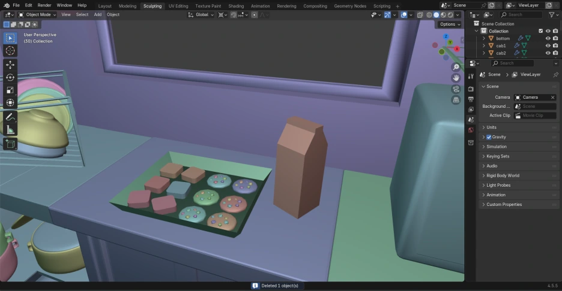Switch orthographic/perspective grid icon in viewport
The image size is (562, 291).
click(456, 100)
